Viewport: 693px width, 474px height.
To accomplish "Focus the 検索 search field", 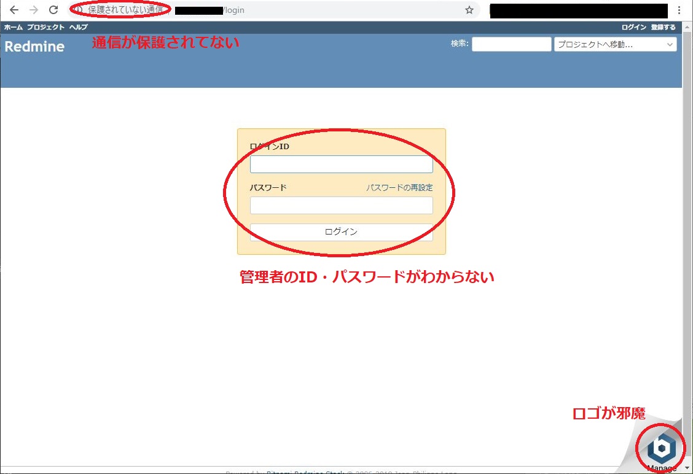I will [x=511, y=44].
